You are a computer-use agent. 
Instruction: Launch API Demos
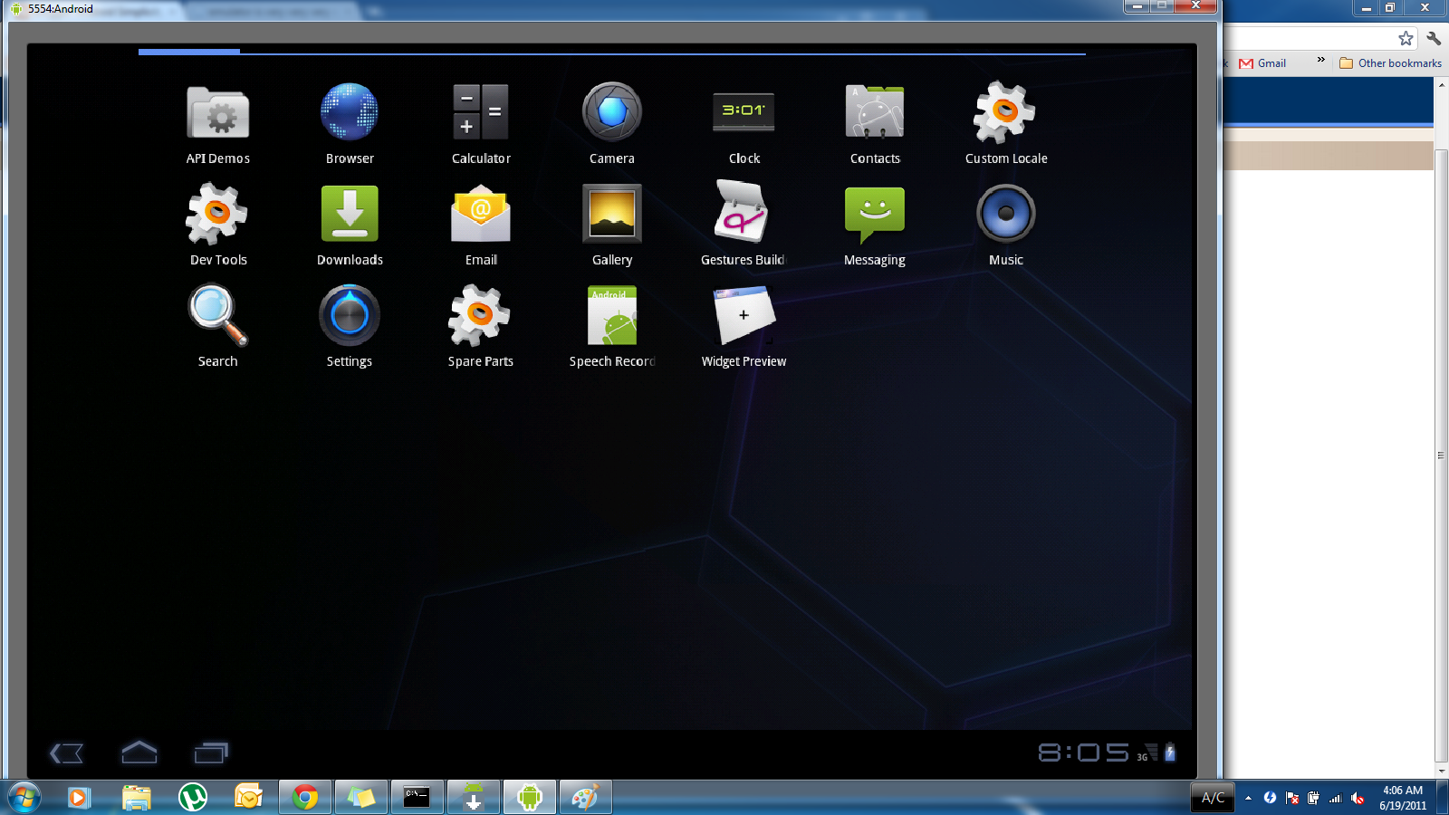click(x=217, y=111)
